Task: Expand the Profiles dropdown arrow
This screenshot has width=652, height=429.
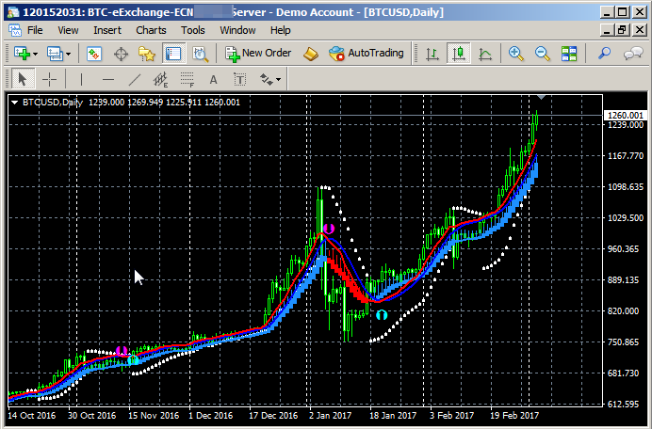Action: 69,54
